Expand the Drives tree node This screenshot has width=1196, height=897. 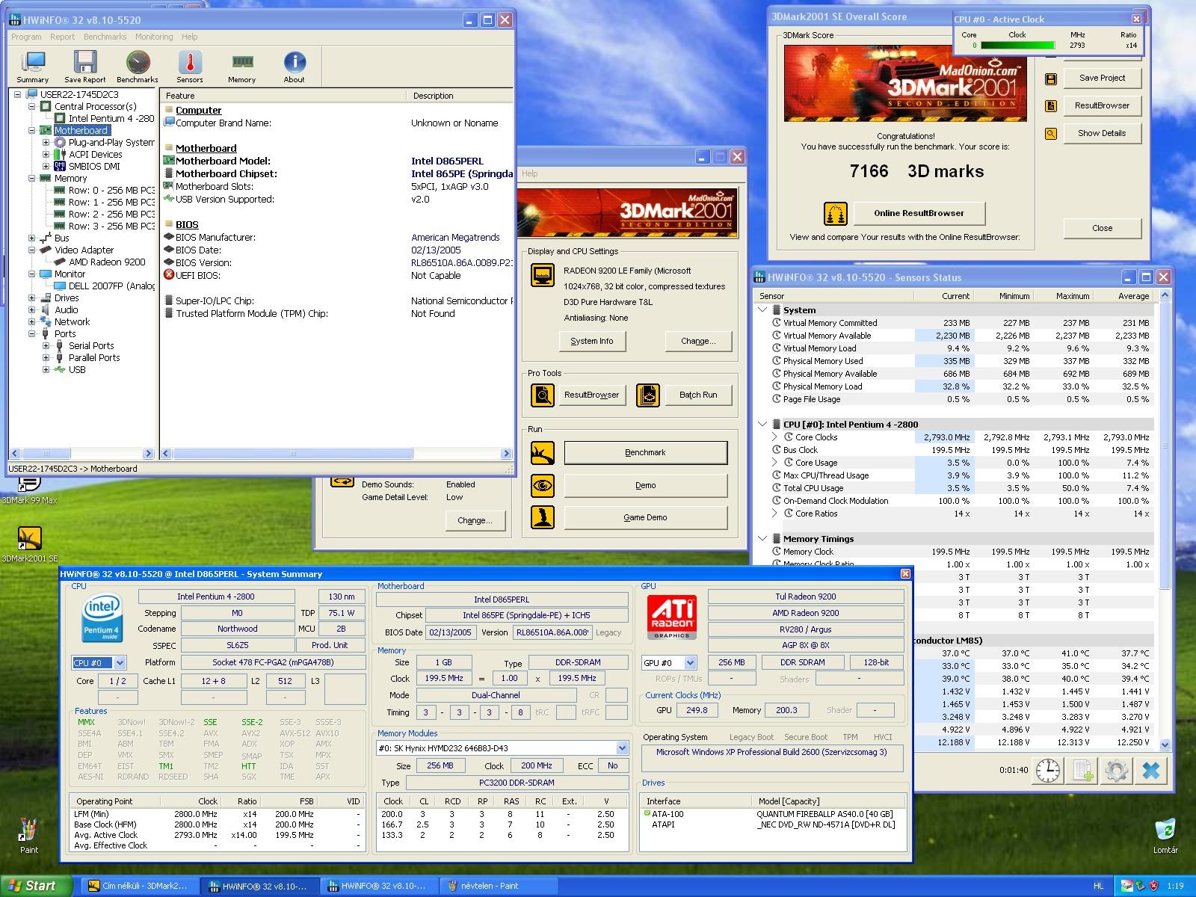32,298
